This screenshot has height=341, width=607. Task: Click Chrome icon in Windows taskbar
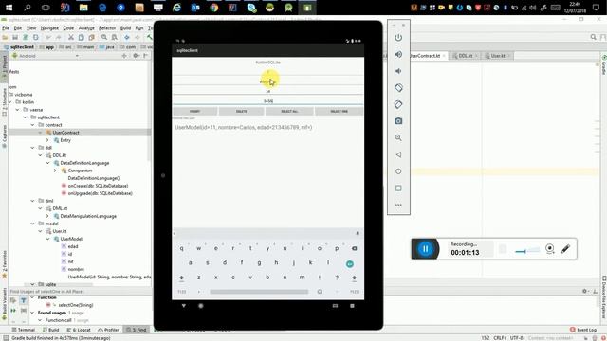pyautogui.click(x=213, y=8)
